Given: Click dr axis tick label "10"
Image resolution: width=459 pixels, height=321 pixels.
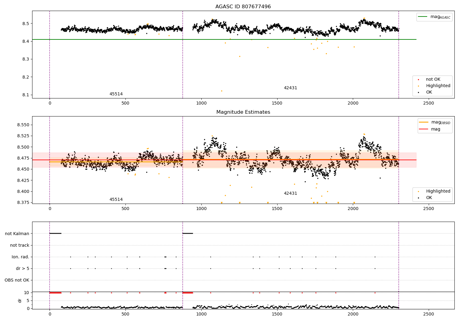Looking at the screenshot, I should tap(27, 293).
